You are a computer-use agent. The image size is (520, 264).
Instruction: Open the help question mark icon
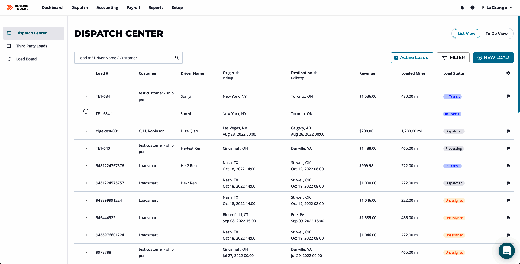[x=473, y=8]
